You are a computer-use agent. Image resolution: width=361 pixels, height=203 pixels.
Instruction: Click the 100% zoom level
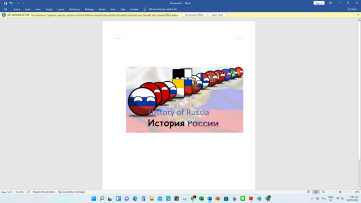(357, 192)
